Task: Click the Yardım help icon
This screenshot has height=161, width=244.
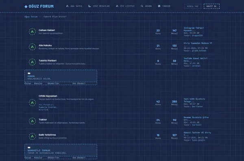Action: [159, 6]
